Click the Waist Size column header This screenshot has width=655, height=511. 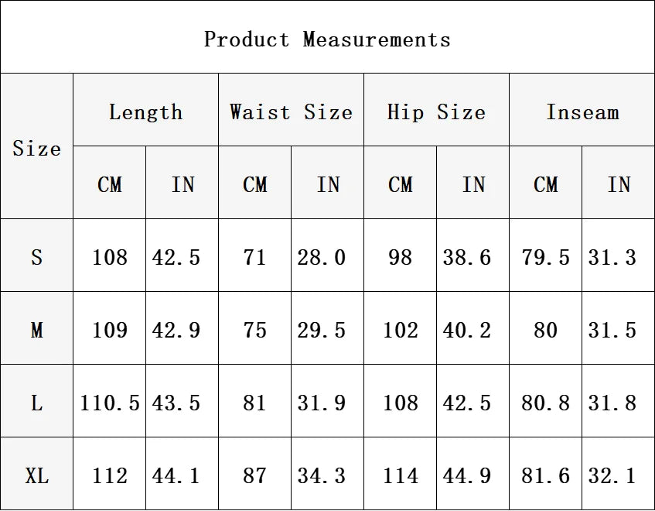coord(292,110)
